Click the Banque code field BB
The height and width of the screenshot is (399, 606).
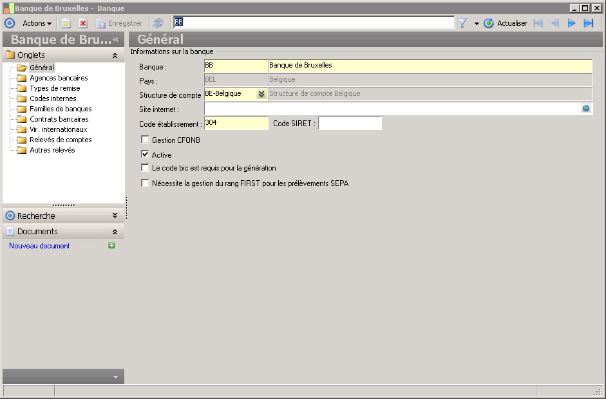coord(236,66)
